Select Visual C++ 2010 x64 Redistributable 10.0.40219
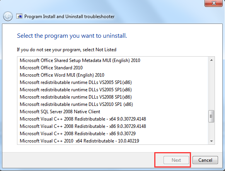The height and width of the screenshot is (171, 225). tap(79, 141)
